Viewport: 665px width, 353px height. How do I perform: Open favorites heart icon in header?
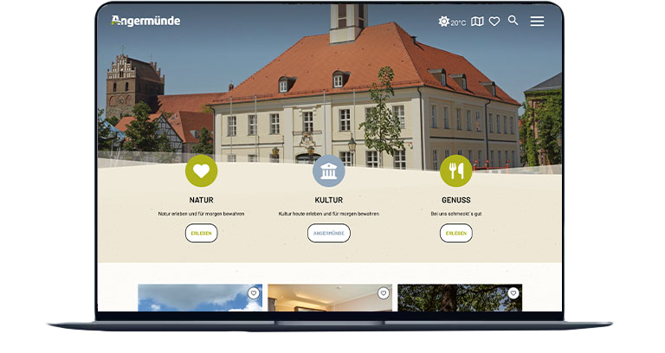tap(494, 21)
